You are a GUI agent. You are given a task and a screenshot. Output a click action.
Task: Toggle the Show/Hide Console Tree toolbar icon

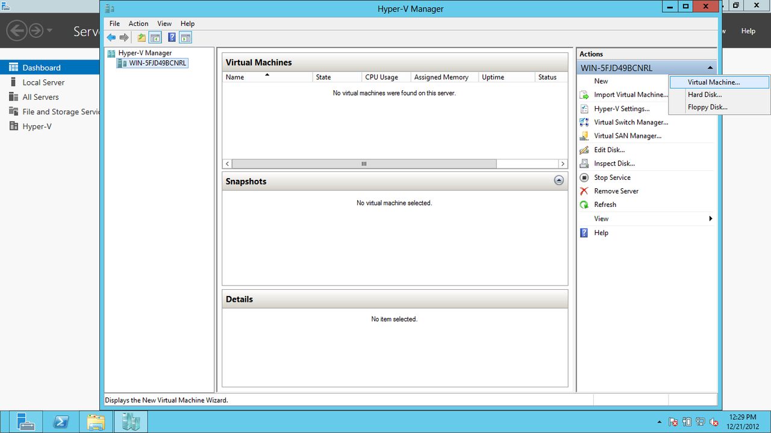(x=155, y=37)
